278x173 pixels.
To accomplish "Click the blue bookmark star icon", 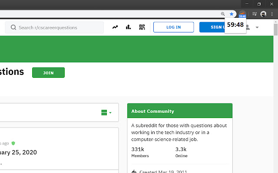I will coord(232,14).
